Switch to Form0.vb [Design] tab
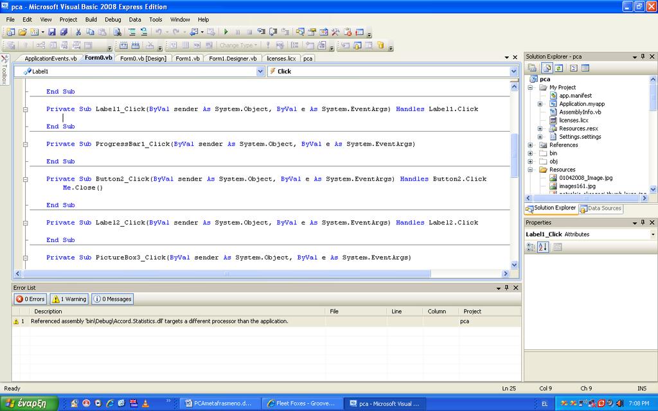 coord(143,58)
